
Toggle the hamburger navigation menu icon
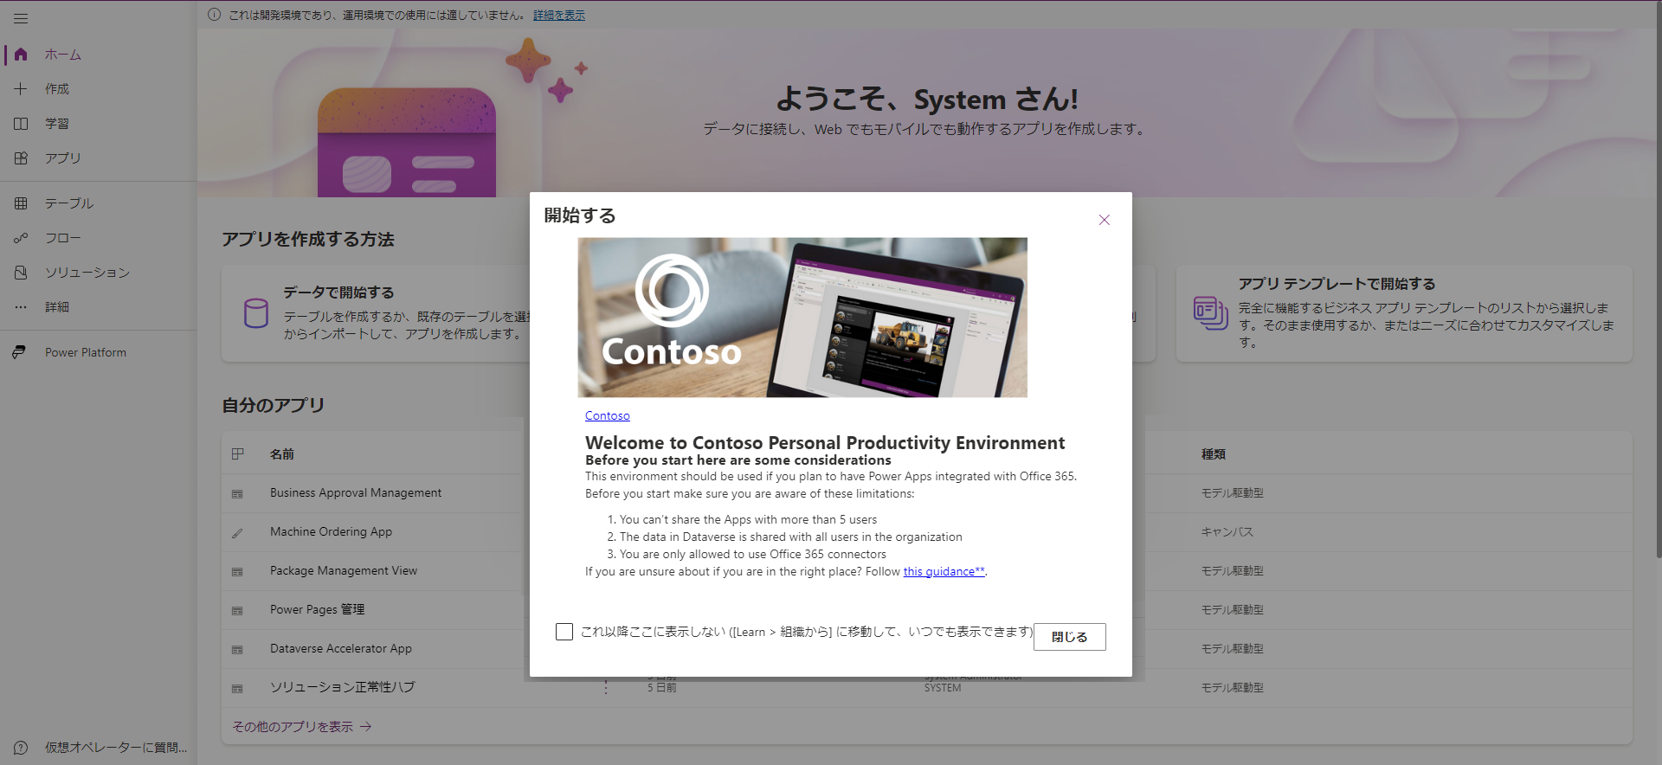click(21, 18)
